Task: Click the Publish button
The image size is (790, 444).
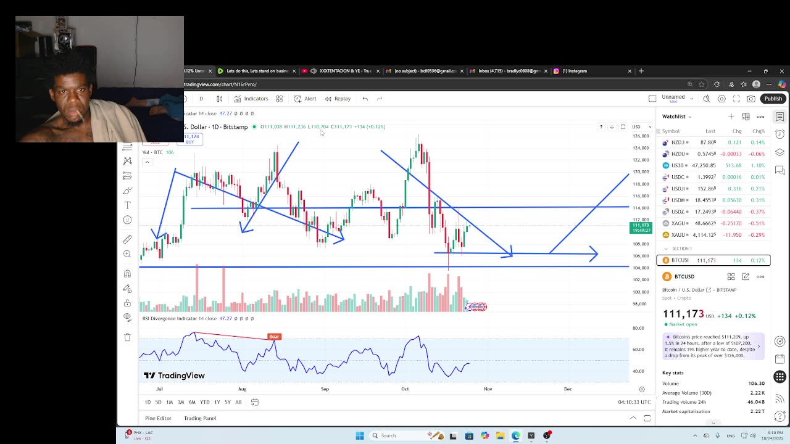Action: point(773,99)
